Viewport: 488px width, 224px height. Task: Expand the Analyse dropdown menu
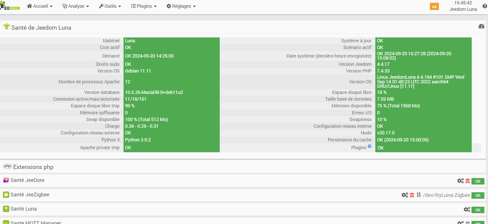click(76, 6)
